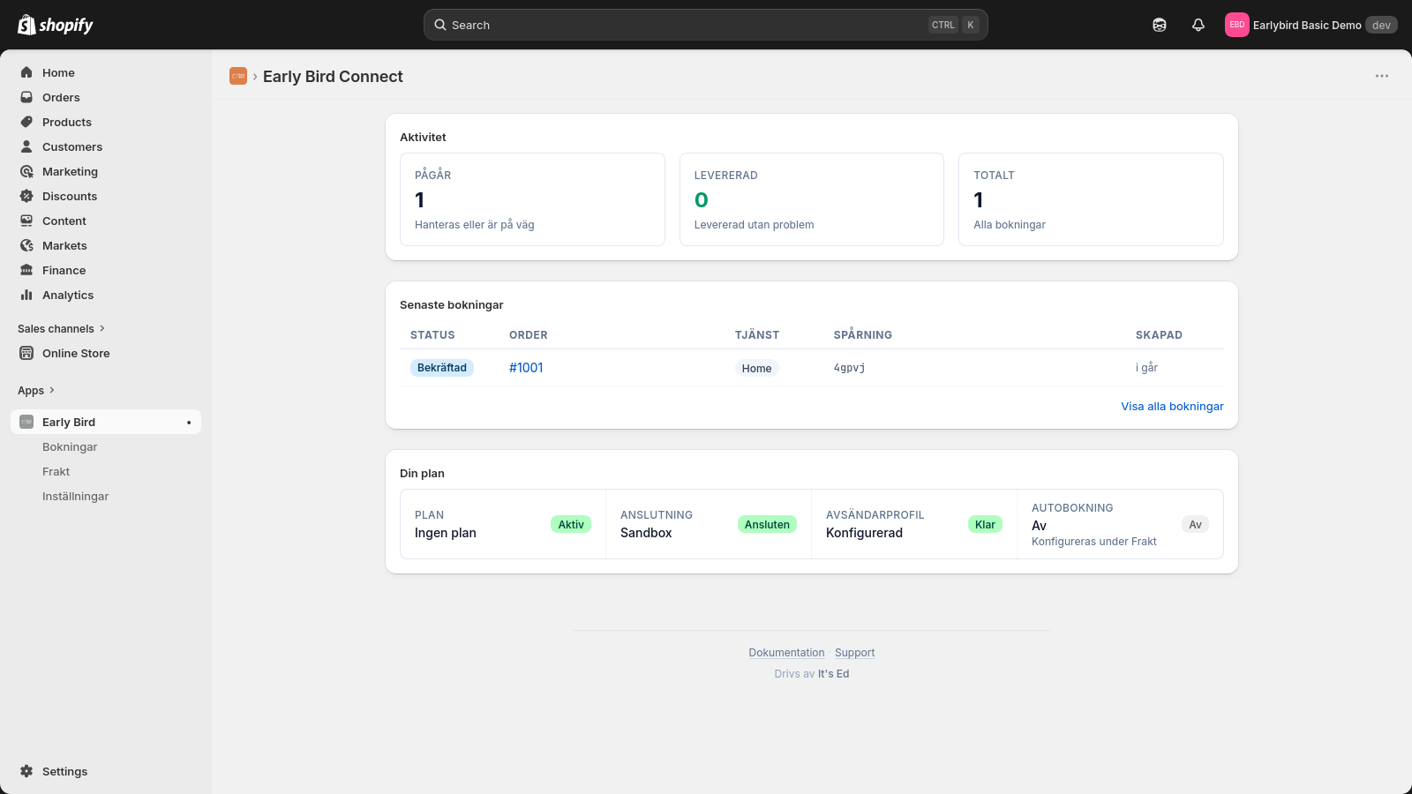Open the Sidekick assistant icon

tap(1160, 25)
